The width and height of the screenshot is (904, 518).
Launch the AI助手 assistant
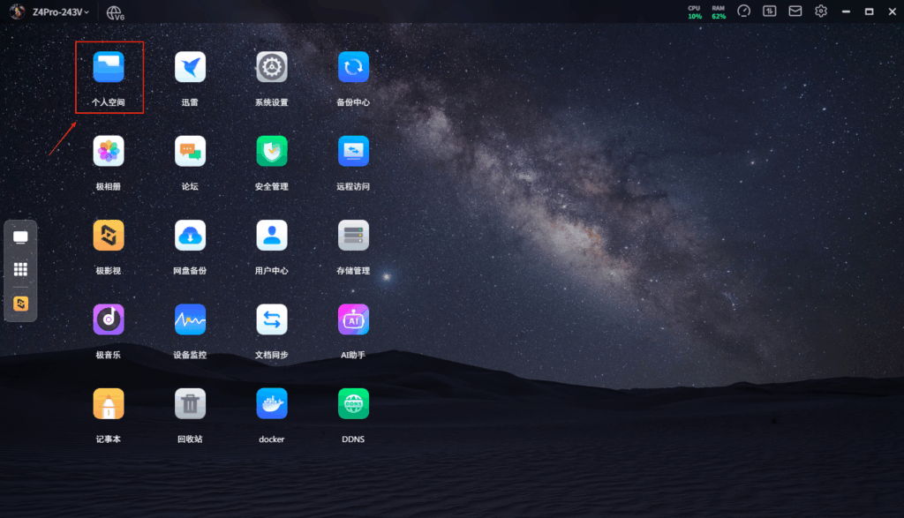353,319
